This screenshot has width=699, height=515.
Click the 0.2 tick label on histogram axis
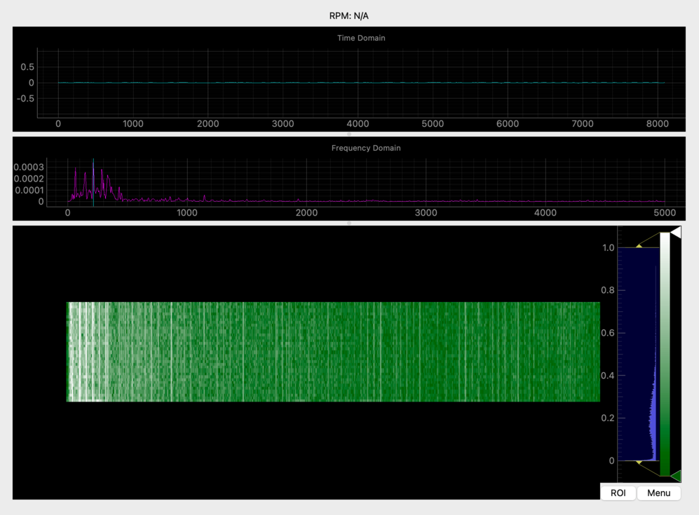(x=608, y=418)
